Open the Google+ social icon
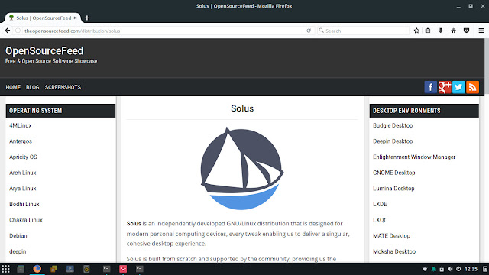 (x=445, y=87)
